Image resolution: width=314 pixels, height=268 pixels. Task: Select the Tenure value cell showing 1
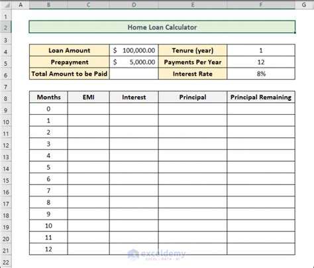pos(261,50)
